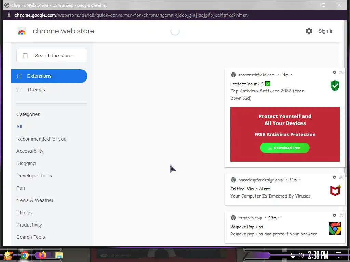Click the Remove Pop-ups title text
This screenshot has height=262, width=350.
247,227
